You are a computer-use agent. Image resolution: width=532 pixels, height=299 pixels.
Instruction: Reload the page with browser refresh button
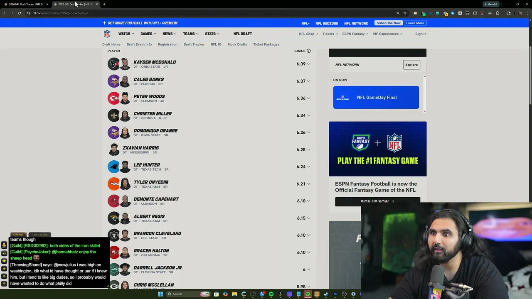click(x=19, y=13)
